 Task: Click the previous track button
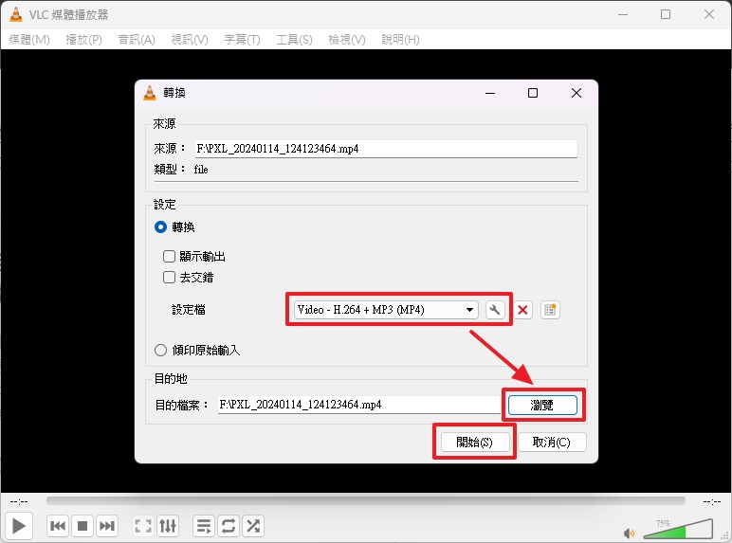coord(58,525)
